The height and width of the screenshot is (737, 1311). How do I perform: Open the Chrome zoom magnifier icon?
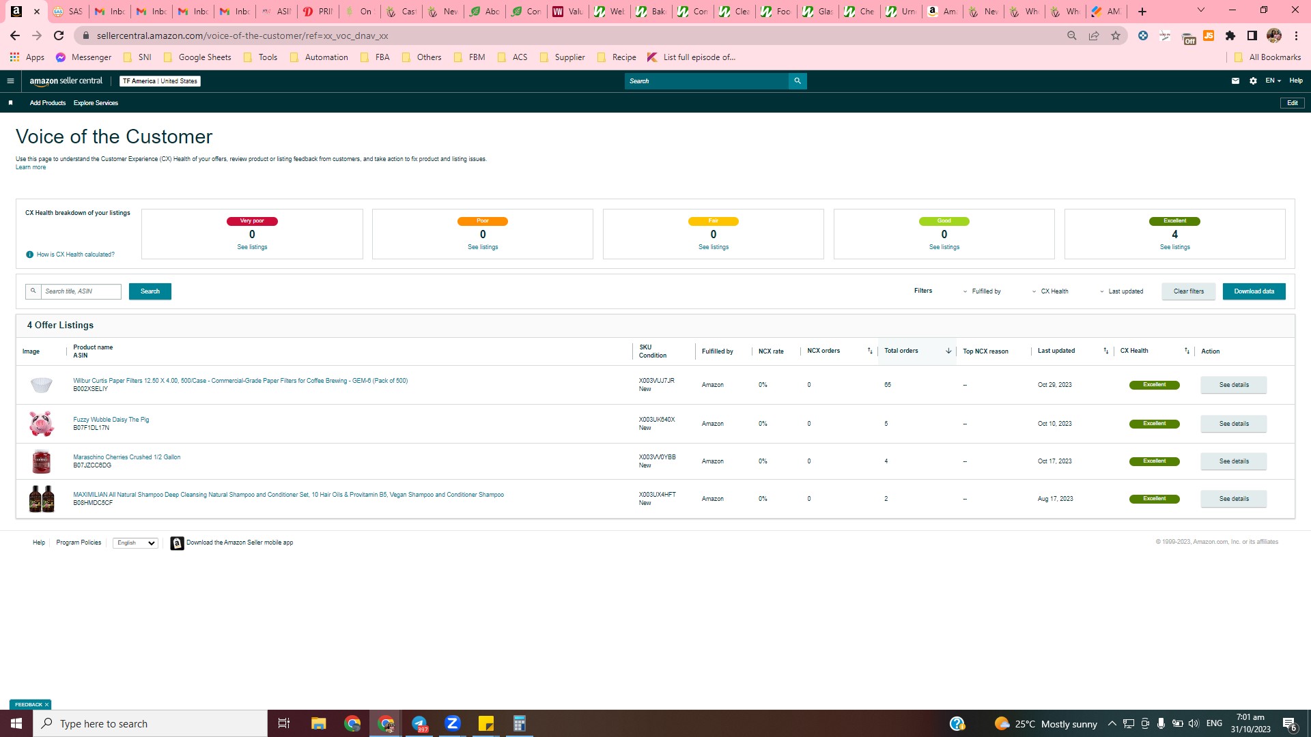1072,35
